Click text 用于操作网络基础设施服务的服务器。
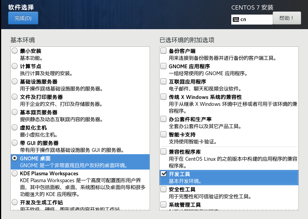The width and height of the screenshot is (308, 219). [61, 89]
